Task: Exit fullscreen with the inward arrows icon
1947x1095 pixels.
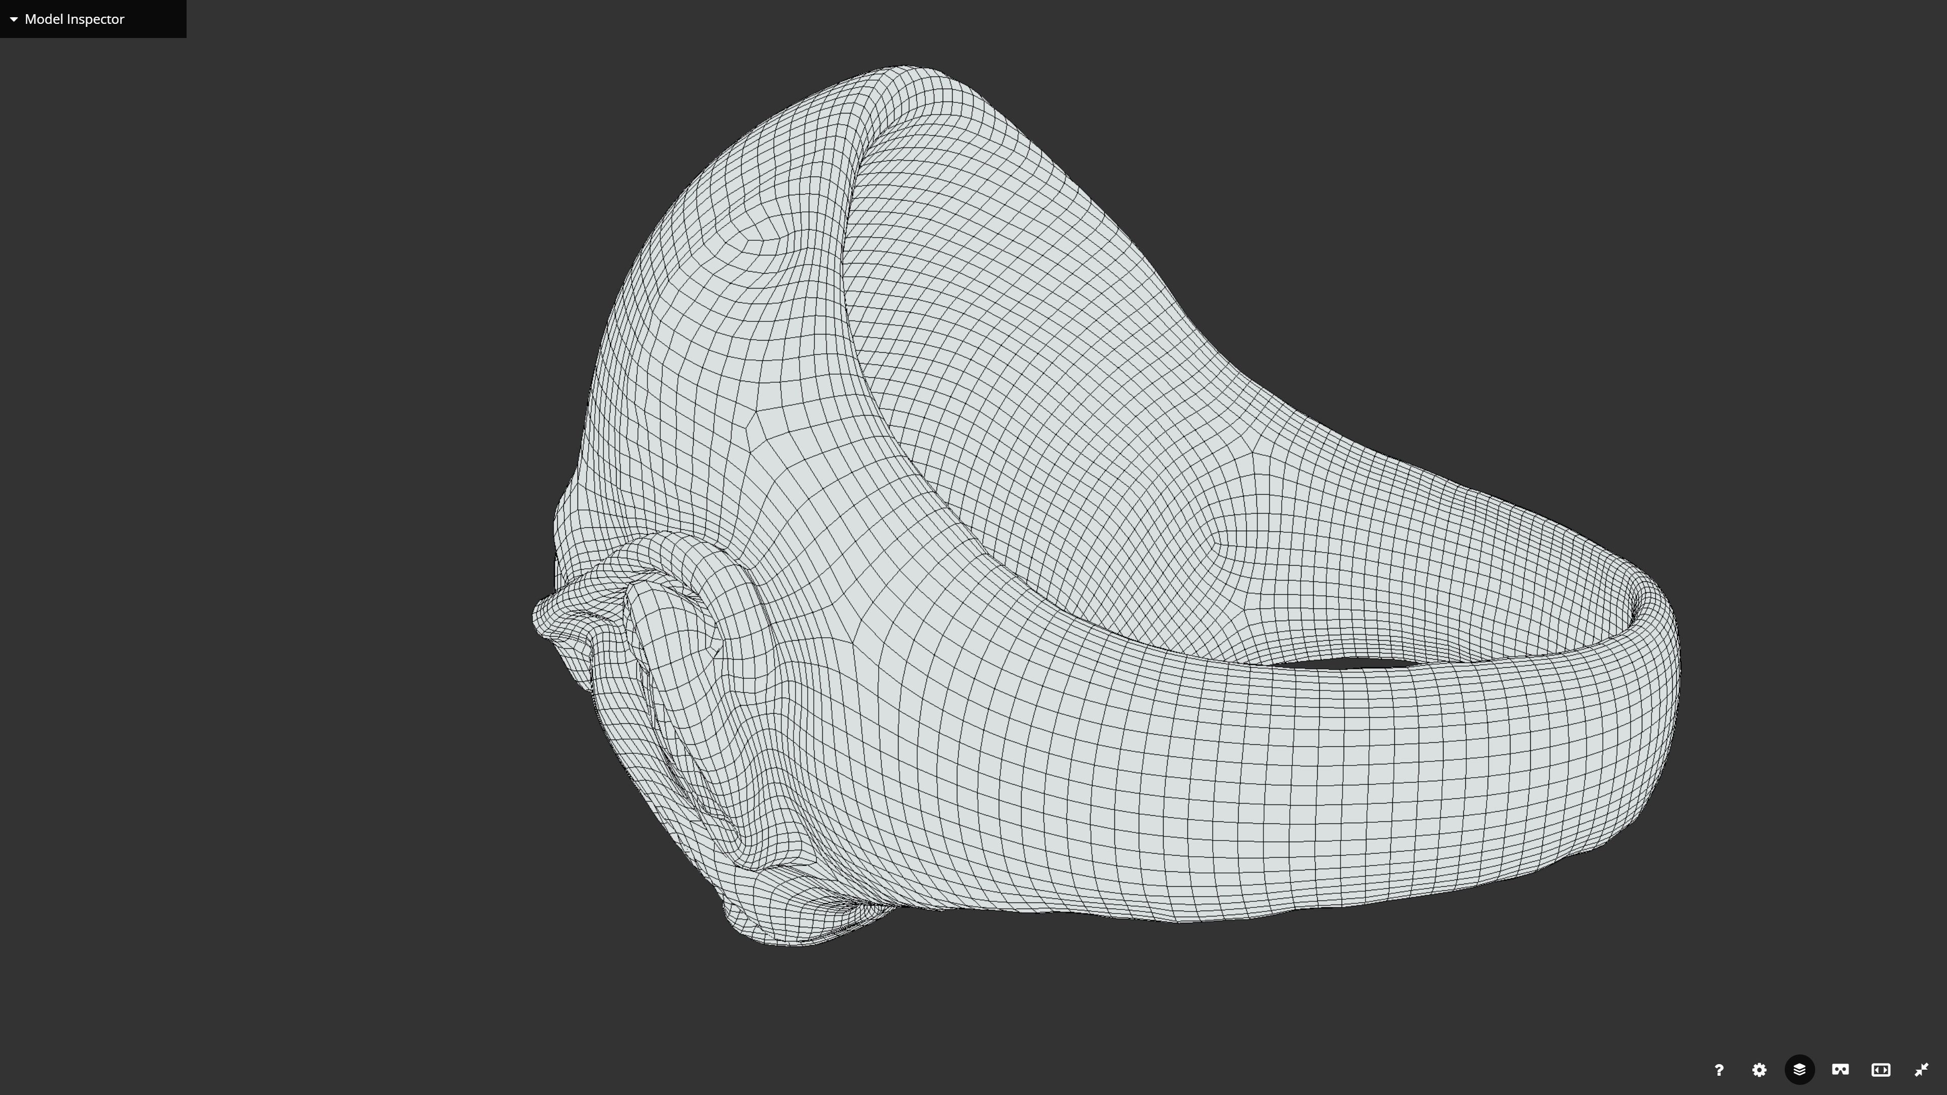Action: coord(1921,1070)
